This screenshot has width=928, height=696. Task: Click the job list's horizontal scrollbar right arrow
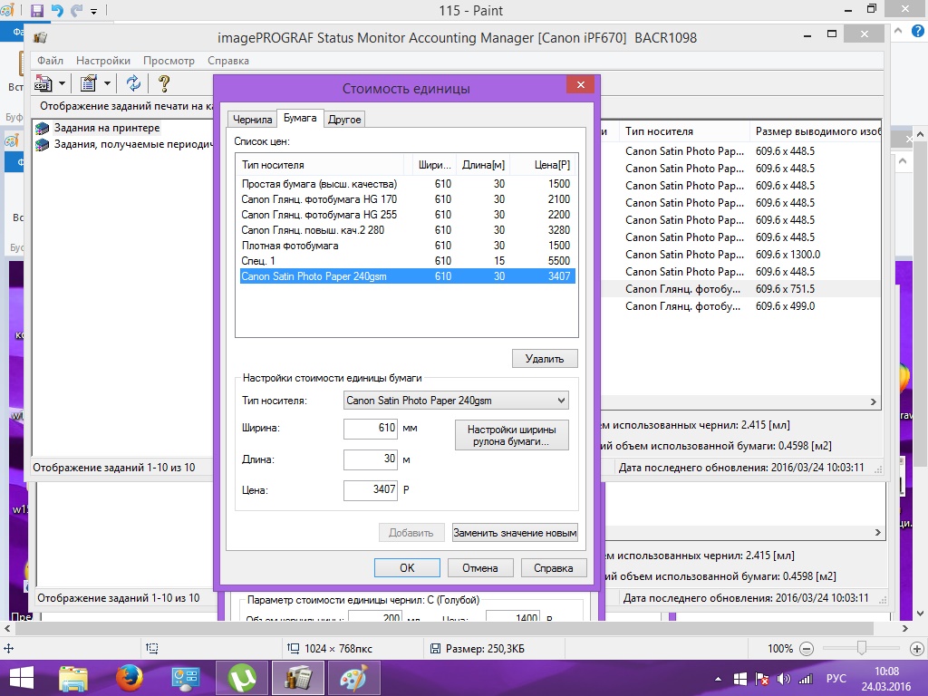click(x=874, y=401)
